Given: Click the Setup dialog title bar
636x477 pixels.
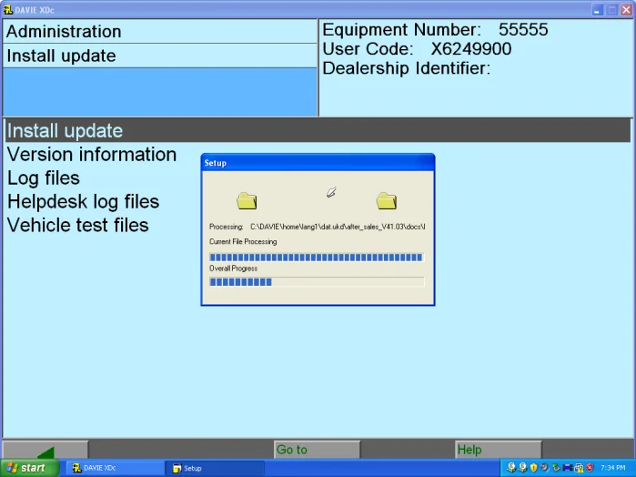Looking at the screenshot, I should (x=318, y=163).
